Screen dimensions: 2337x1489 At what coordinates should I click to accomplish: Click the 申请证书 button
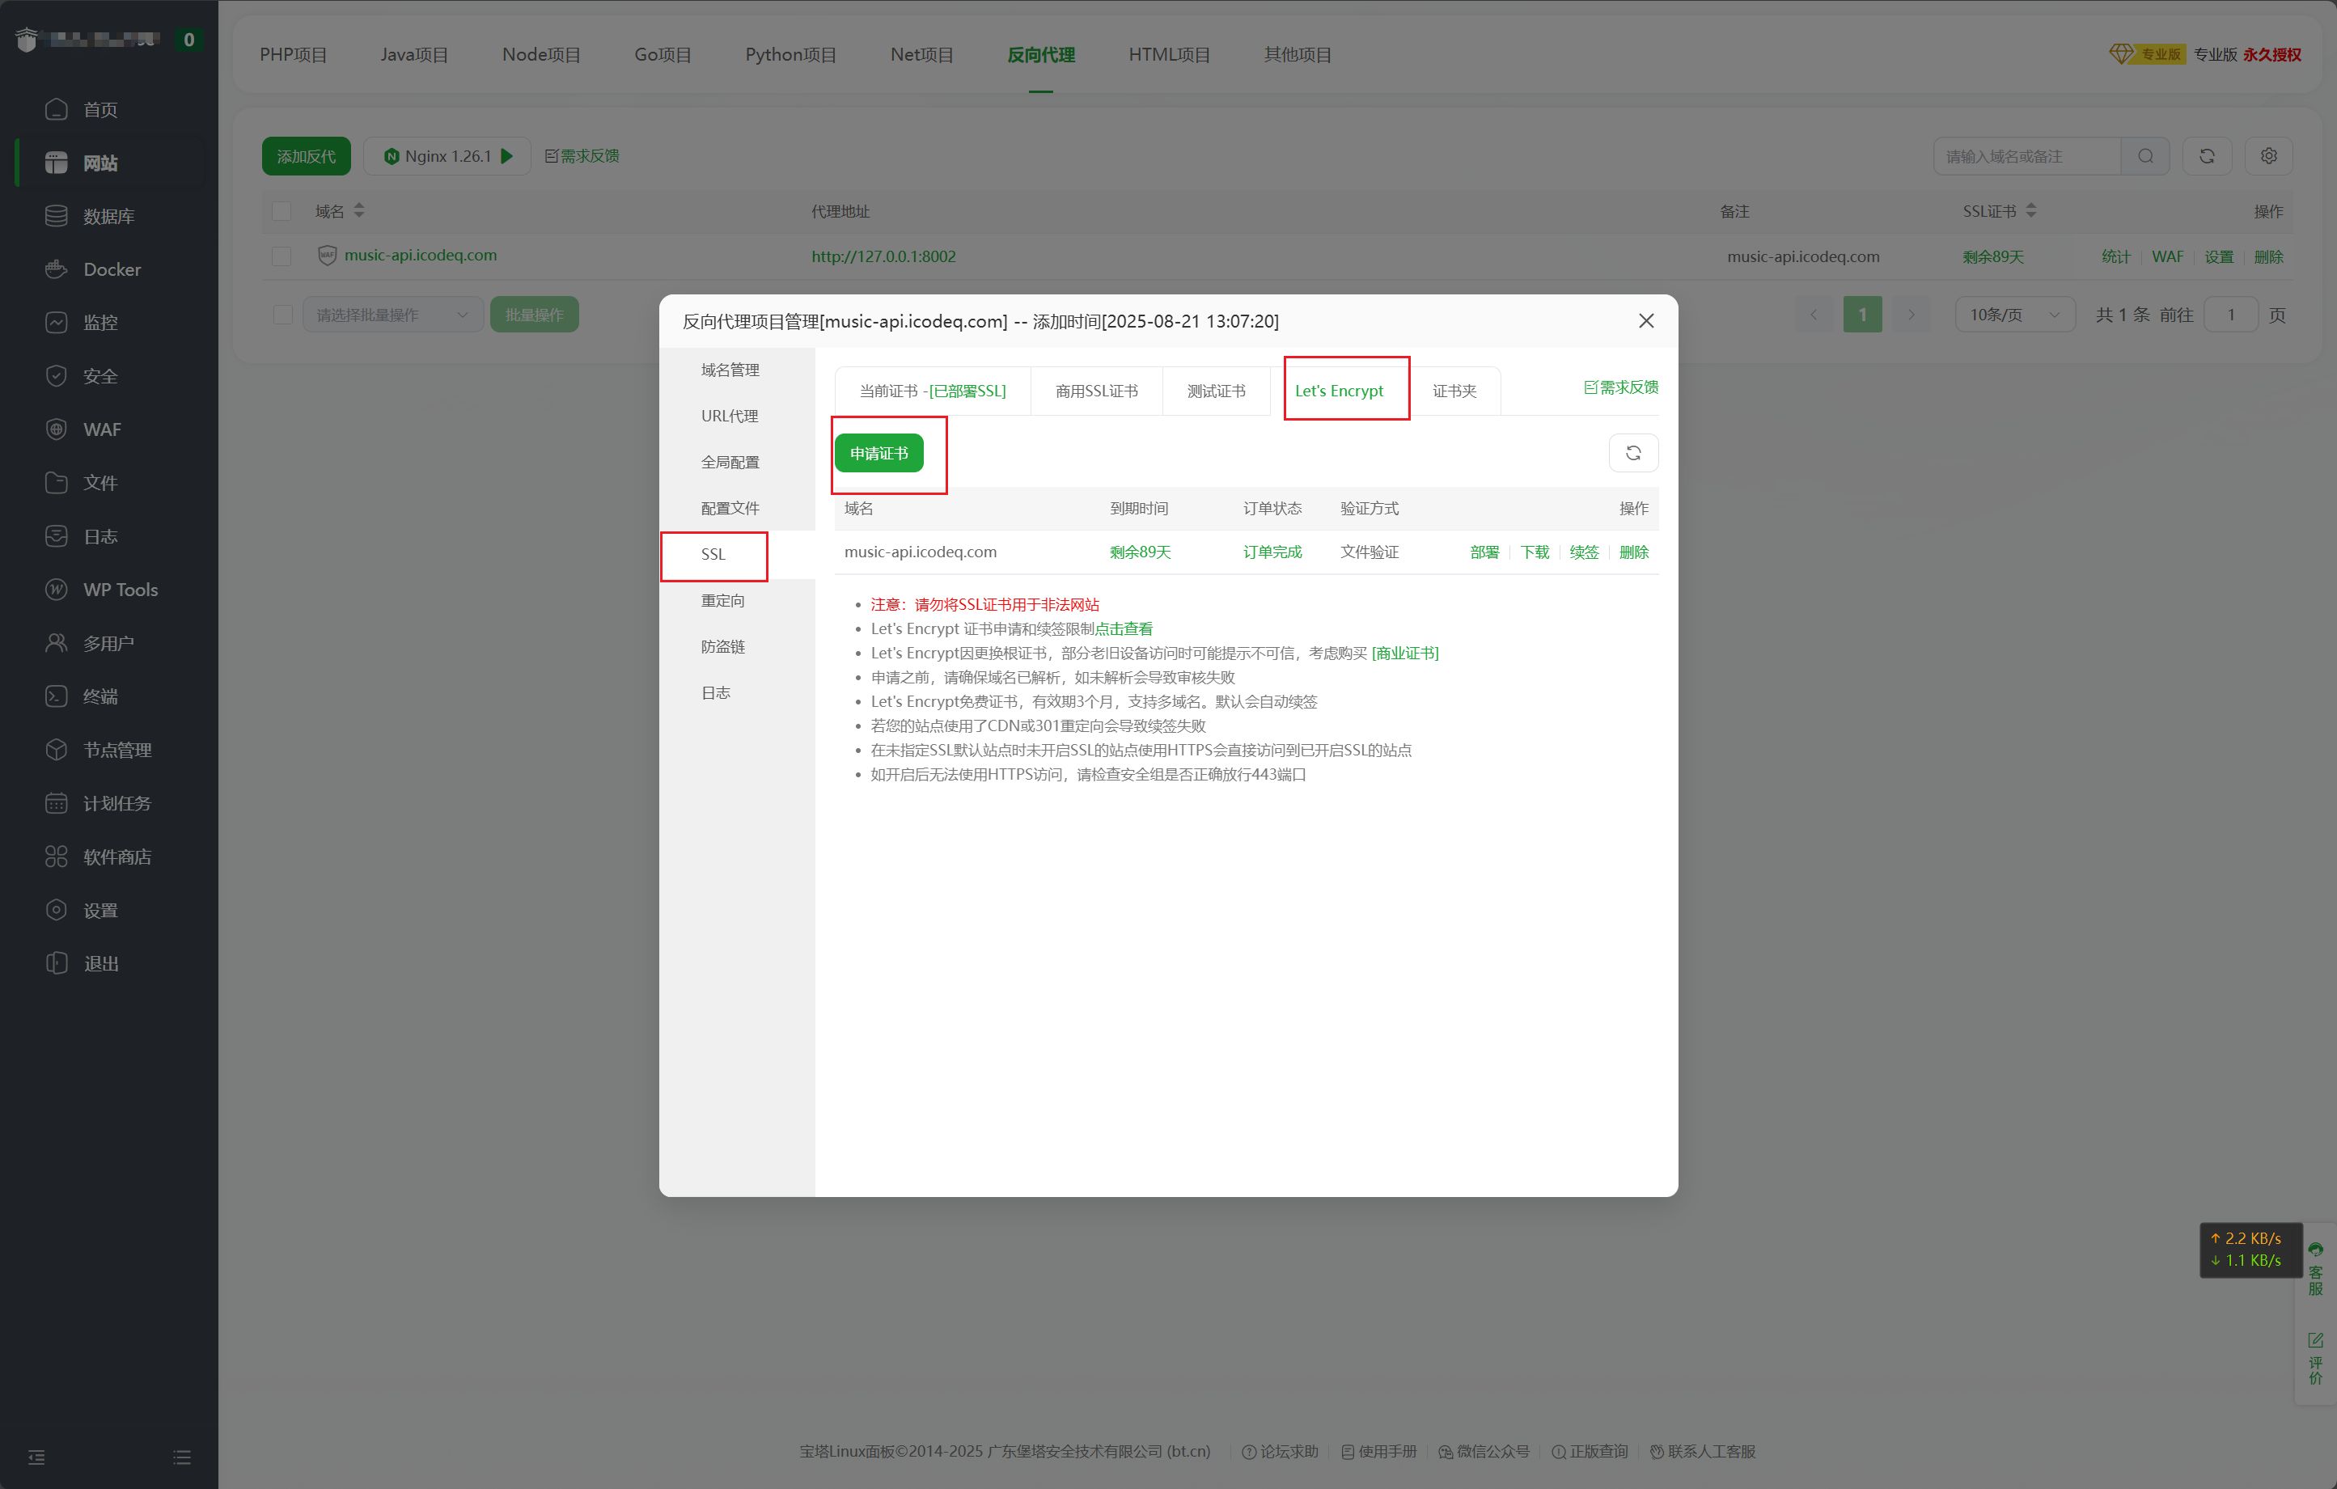point(879,453)
